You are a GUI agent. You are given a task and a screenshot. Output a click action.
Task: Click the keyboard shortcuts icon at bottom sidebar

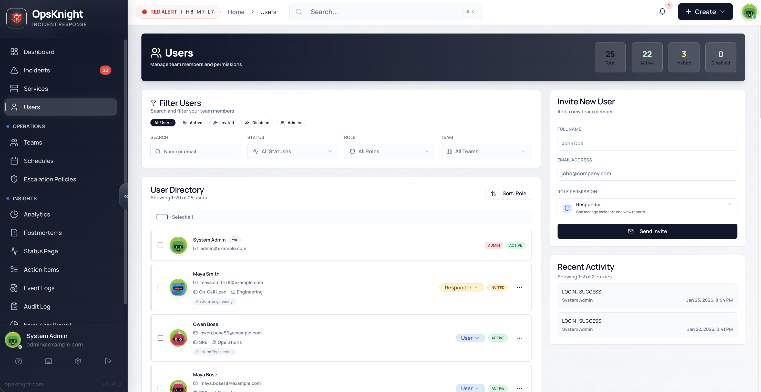point(48,361)
